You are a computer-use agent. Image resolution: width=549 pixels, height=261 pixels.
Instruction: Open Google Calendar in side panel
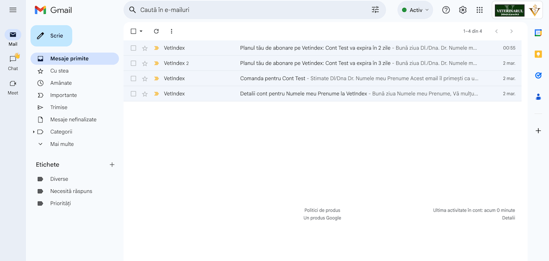click(538, 32)
